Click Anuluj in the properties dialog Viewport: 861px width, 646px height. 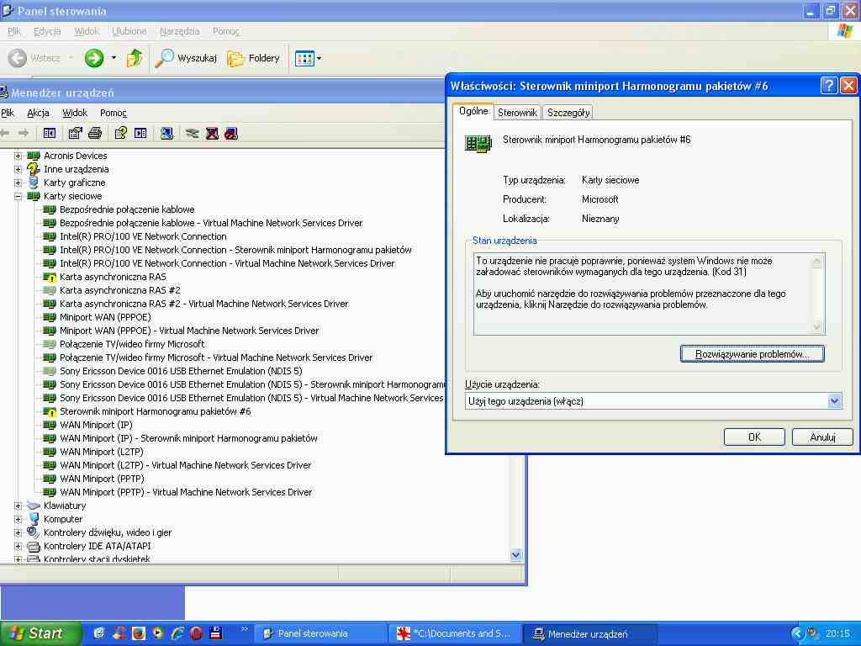[x=822, y=437]
